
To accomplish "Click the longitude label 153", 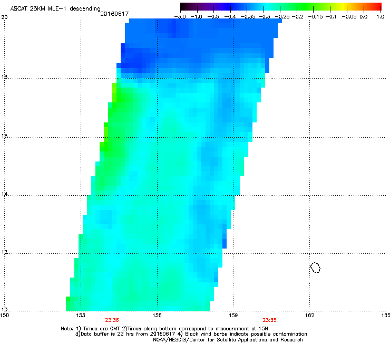I will (x=81, y=316).
